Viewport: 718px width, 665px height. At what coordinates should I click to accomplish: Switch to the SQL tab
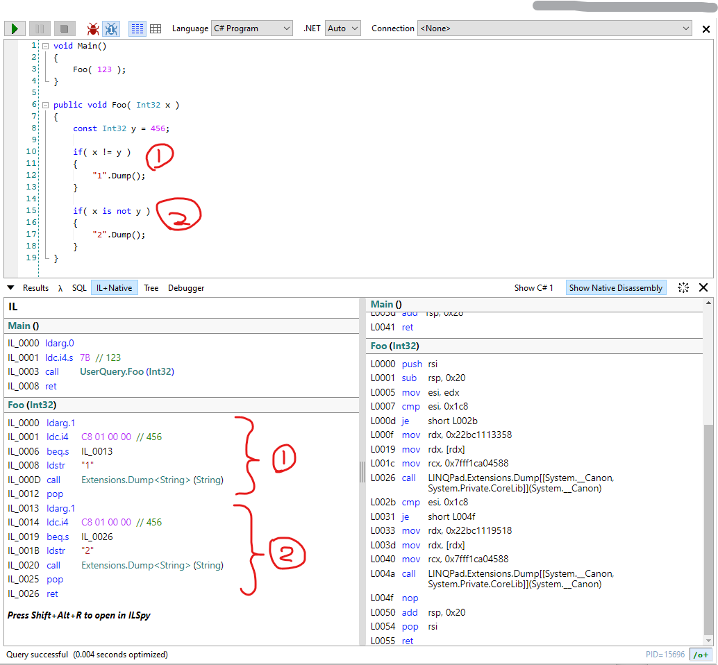click(x=79, y=288)
